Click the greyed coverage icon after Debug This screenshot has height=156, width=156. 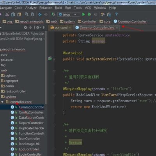(96, 14)
